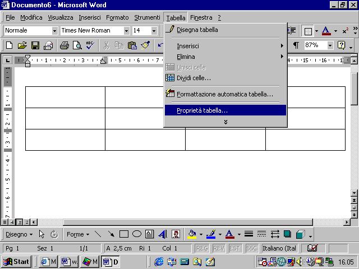
Task: Open line style options icon
Action: (x=248, y=234)
